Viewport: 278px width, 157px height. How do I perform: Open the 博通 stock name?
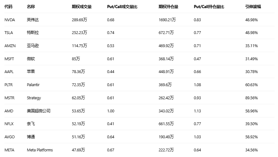point(31,137)
